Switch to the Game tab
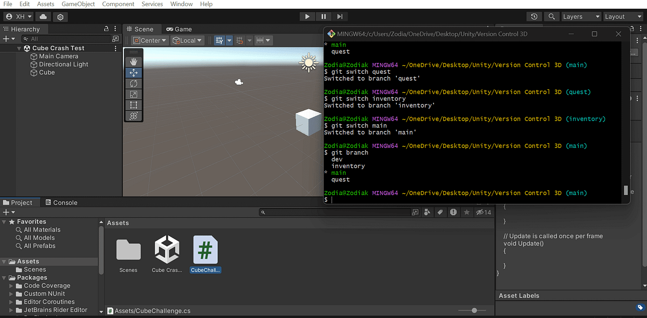 (179, 29)
